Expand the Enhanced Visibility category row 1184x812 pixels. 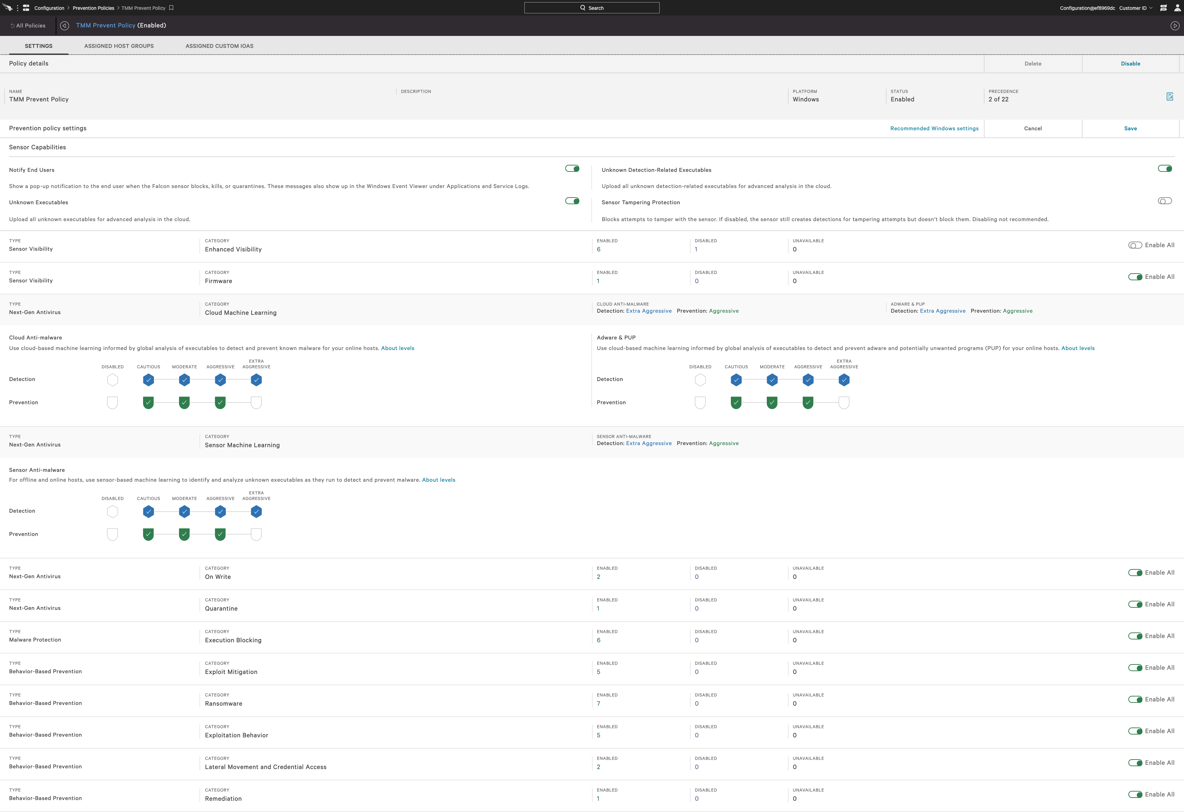(592, 246)
